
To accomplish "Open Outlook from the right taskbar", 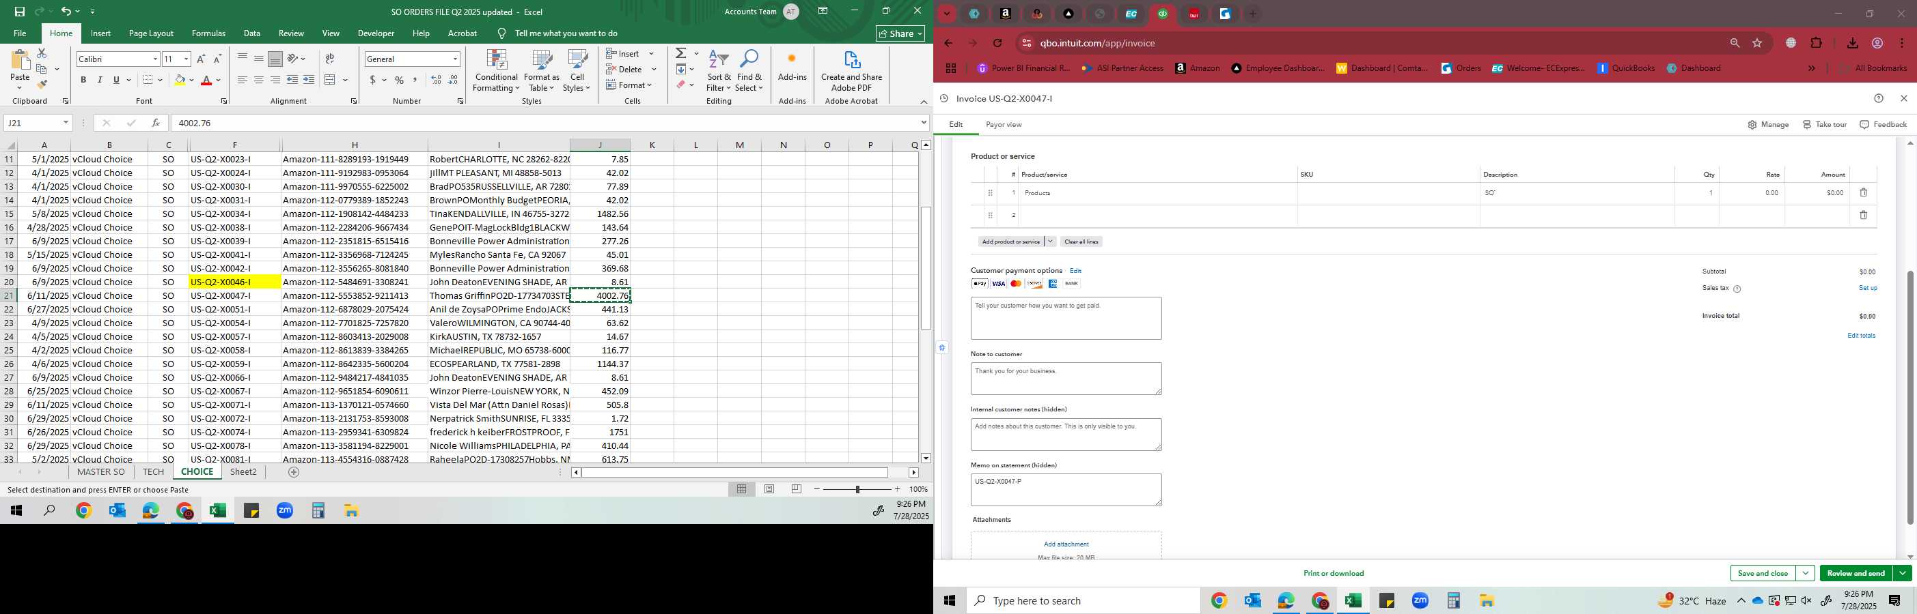I will 1252,600.
